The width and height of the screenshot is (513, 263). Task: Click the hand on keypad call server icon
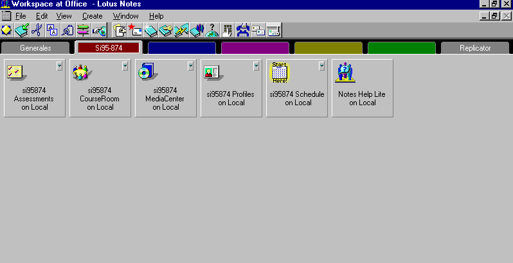228,30
